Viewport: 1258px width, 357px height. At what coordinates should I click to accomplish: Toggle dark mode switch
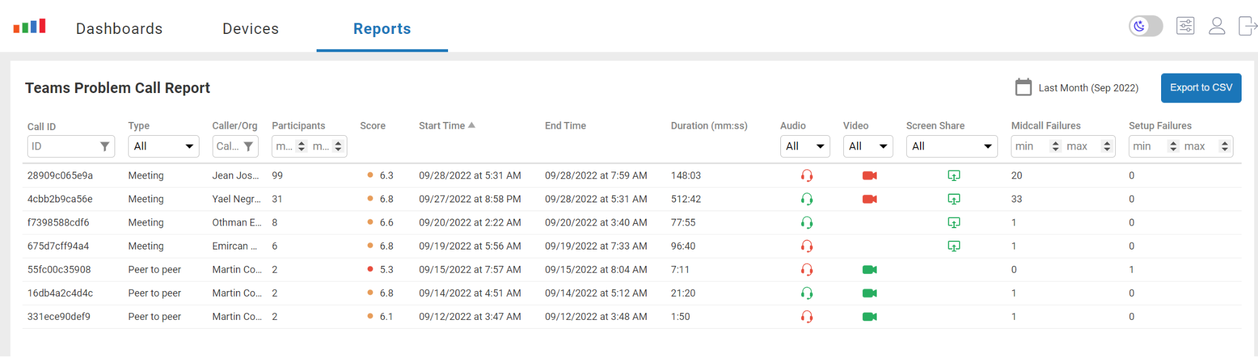[x=1145, y=26]
